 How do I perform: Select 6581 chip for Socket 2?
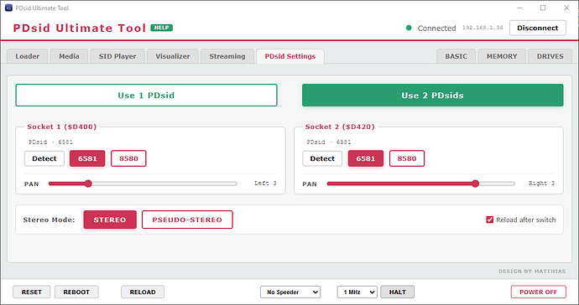(x=366, y=158)
